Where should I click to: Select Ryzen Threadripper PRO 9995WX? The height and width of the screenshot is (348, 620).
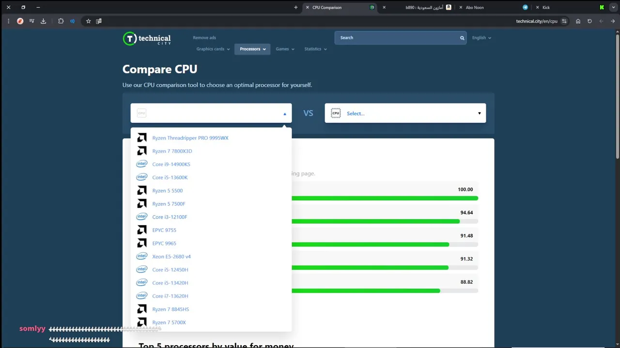tap(211, 138)
